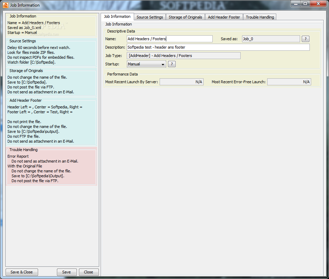Click the help button beside Saved as
The image size is (329, 279).
305,39
